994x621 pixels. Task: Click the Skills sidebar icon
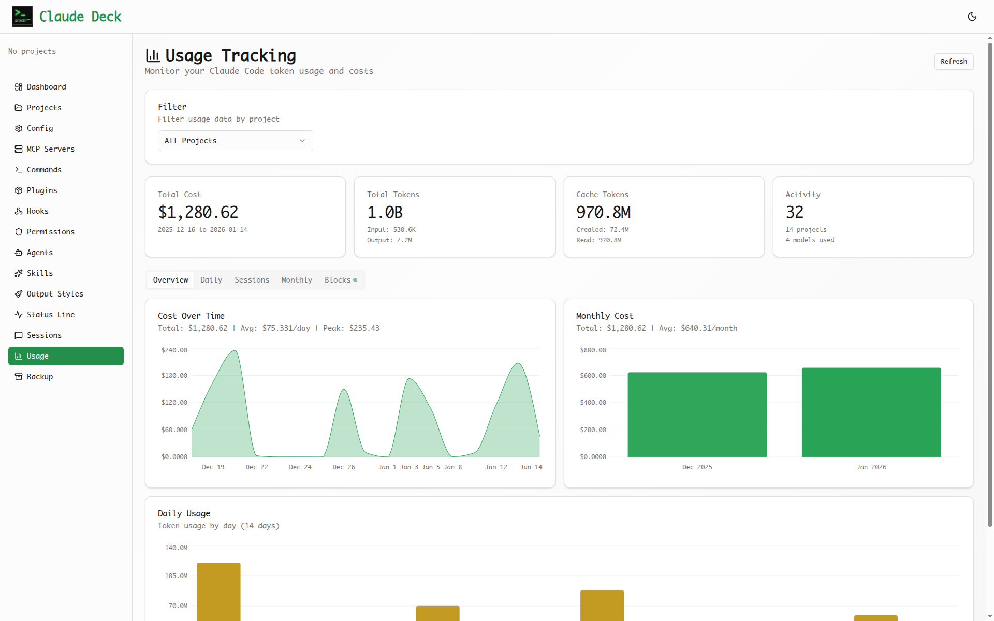click(x=18, y=273)
